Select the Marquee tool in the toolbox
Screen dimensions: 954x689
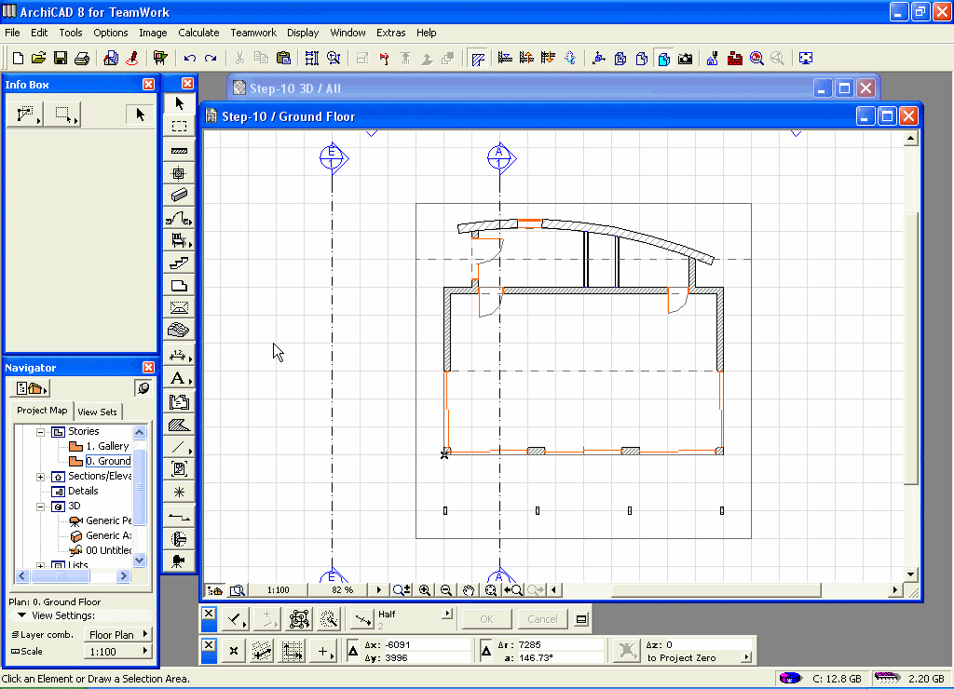[x=180, y=126]
